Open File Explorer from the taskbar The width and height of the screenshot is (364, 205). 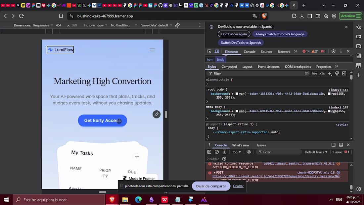click(x=125, y=200)
